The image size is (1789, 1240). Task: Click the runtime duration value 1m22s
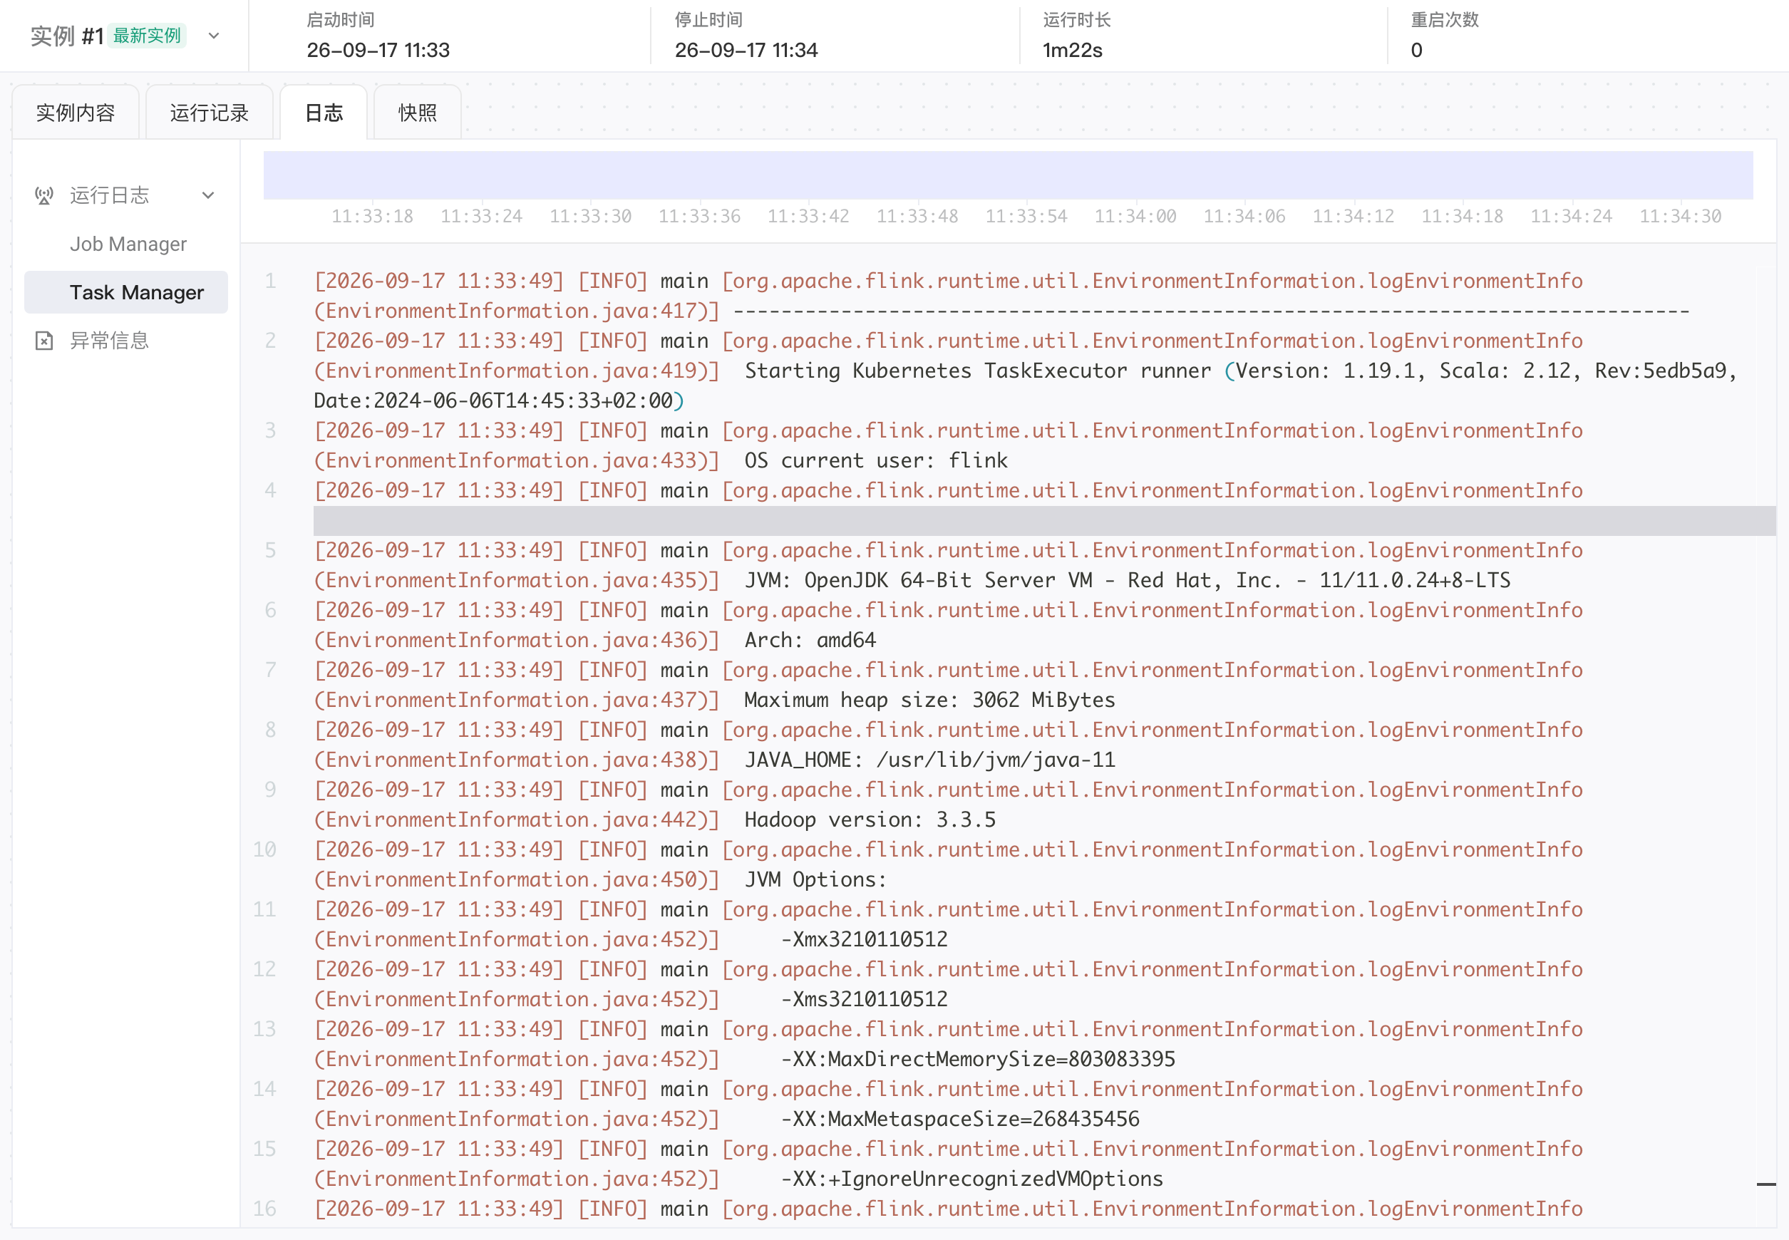pyautogui.click(x=1073, y=51)
